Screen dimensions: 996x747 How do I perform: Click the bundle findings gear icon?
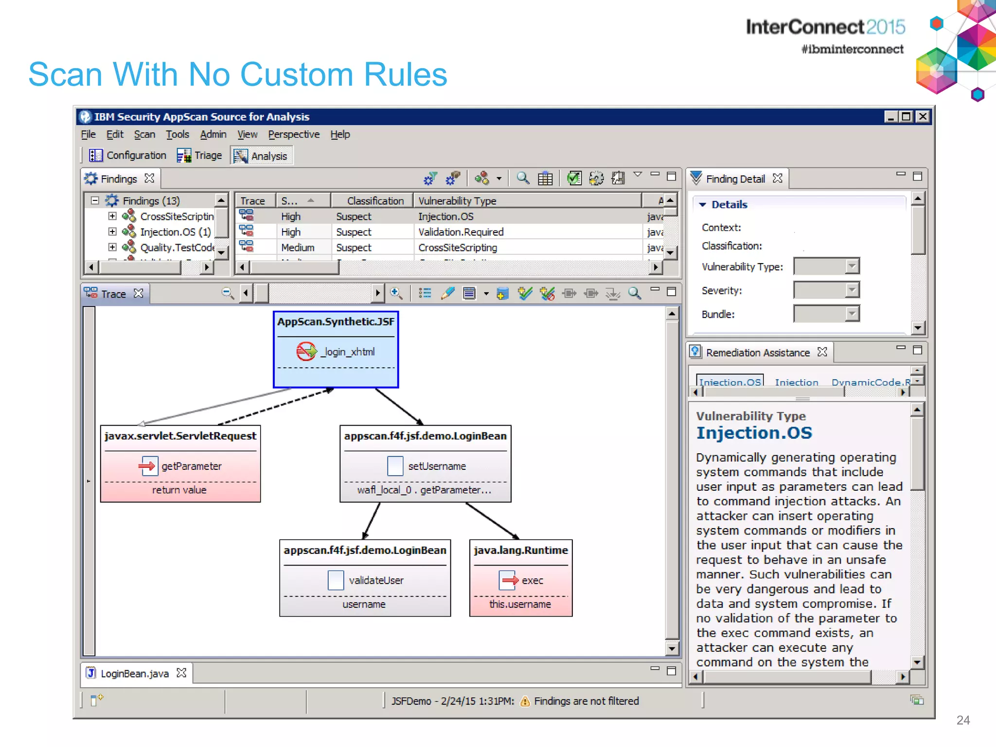[x=452, y=178]
